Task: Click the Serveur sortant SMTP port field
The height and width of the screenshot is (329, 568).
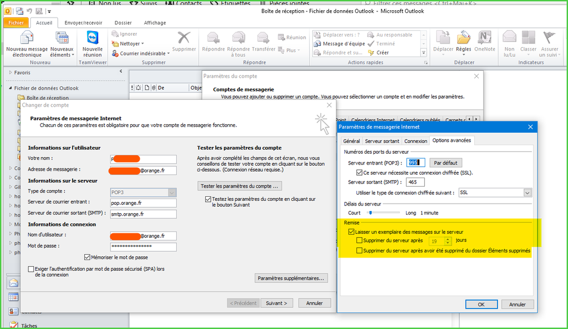Action: coord(415,182)
